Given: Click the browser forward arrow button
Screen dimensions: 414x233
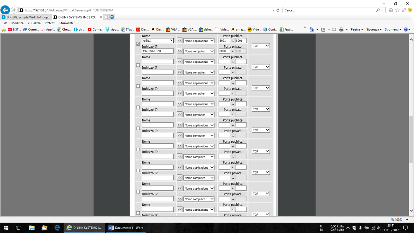Looking at the screenshot, I should point(14,10).
